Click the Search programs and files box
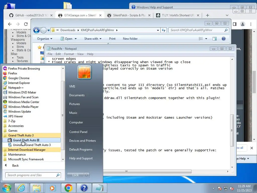This screenshot has height=193, width=257. pos(33,175)
